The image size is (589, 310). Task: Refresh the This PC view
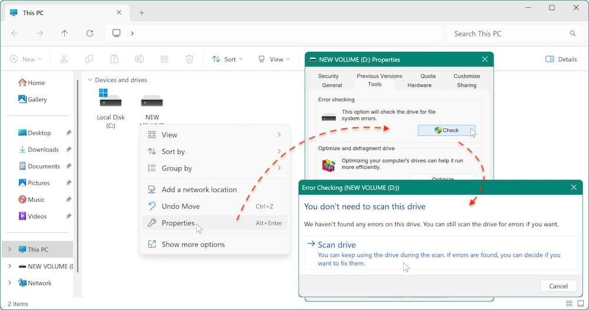point(90,34)
